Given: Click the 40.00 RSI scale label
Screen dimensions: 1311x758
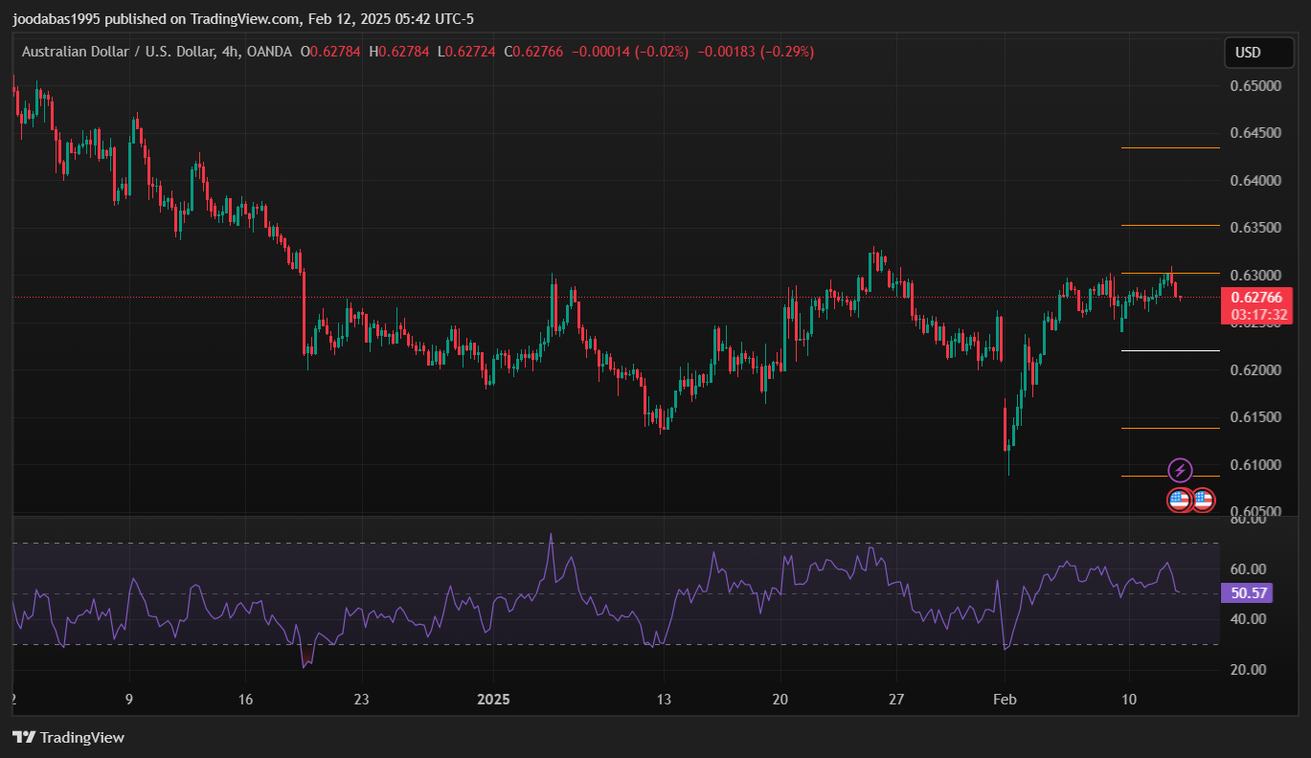Looking at the screenshot, I should pos(1249,619).
